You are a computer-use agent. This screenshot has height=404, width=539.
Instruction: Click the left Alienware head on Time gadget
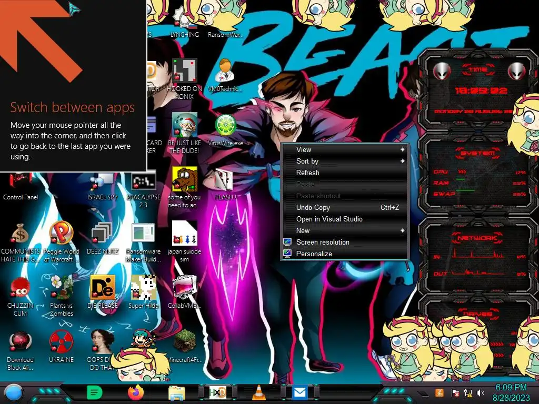coord(442,71)
